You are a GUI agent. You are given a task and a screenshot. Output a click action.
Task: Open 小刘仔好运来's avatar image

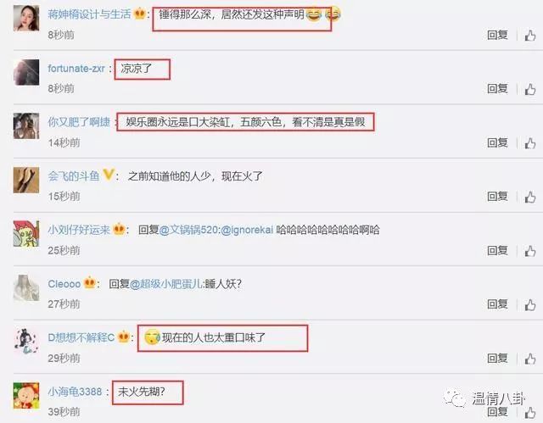(26, 234)
